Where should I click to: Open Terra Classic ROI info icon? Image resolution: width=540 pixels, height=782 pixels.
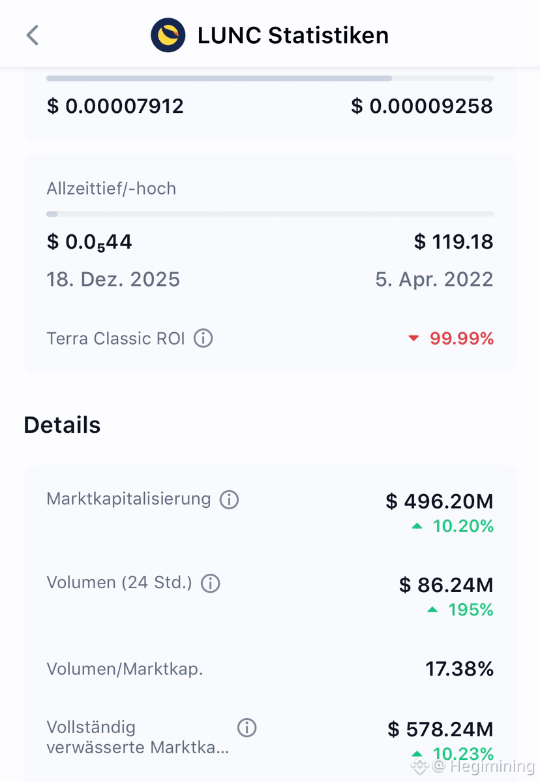tap(203, 338)
